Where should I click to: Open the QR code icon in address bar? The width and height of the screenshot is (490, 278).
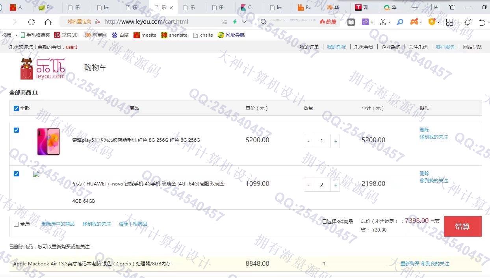(225, 22)
